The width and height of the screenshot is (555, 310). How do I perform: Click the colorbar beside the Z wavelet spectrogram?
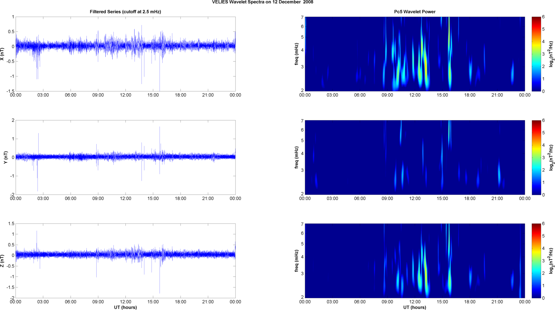(536, 261)
